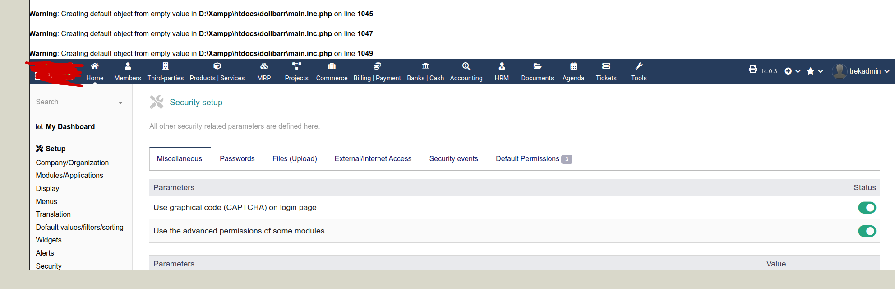Open the sidebar Search dropdown

79,102
